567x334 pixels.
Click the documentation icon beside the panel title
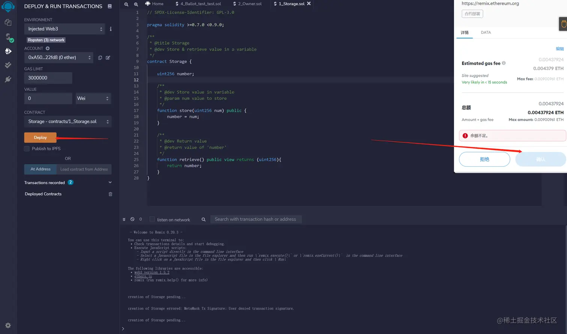(109, 6)
